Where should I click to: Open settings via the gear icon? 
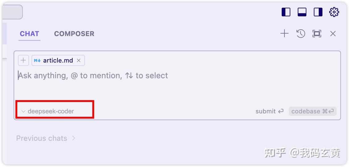coord(334,12)
